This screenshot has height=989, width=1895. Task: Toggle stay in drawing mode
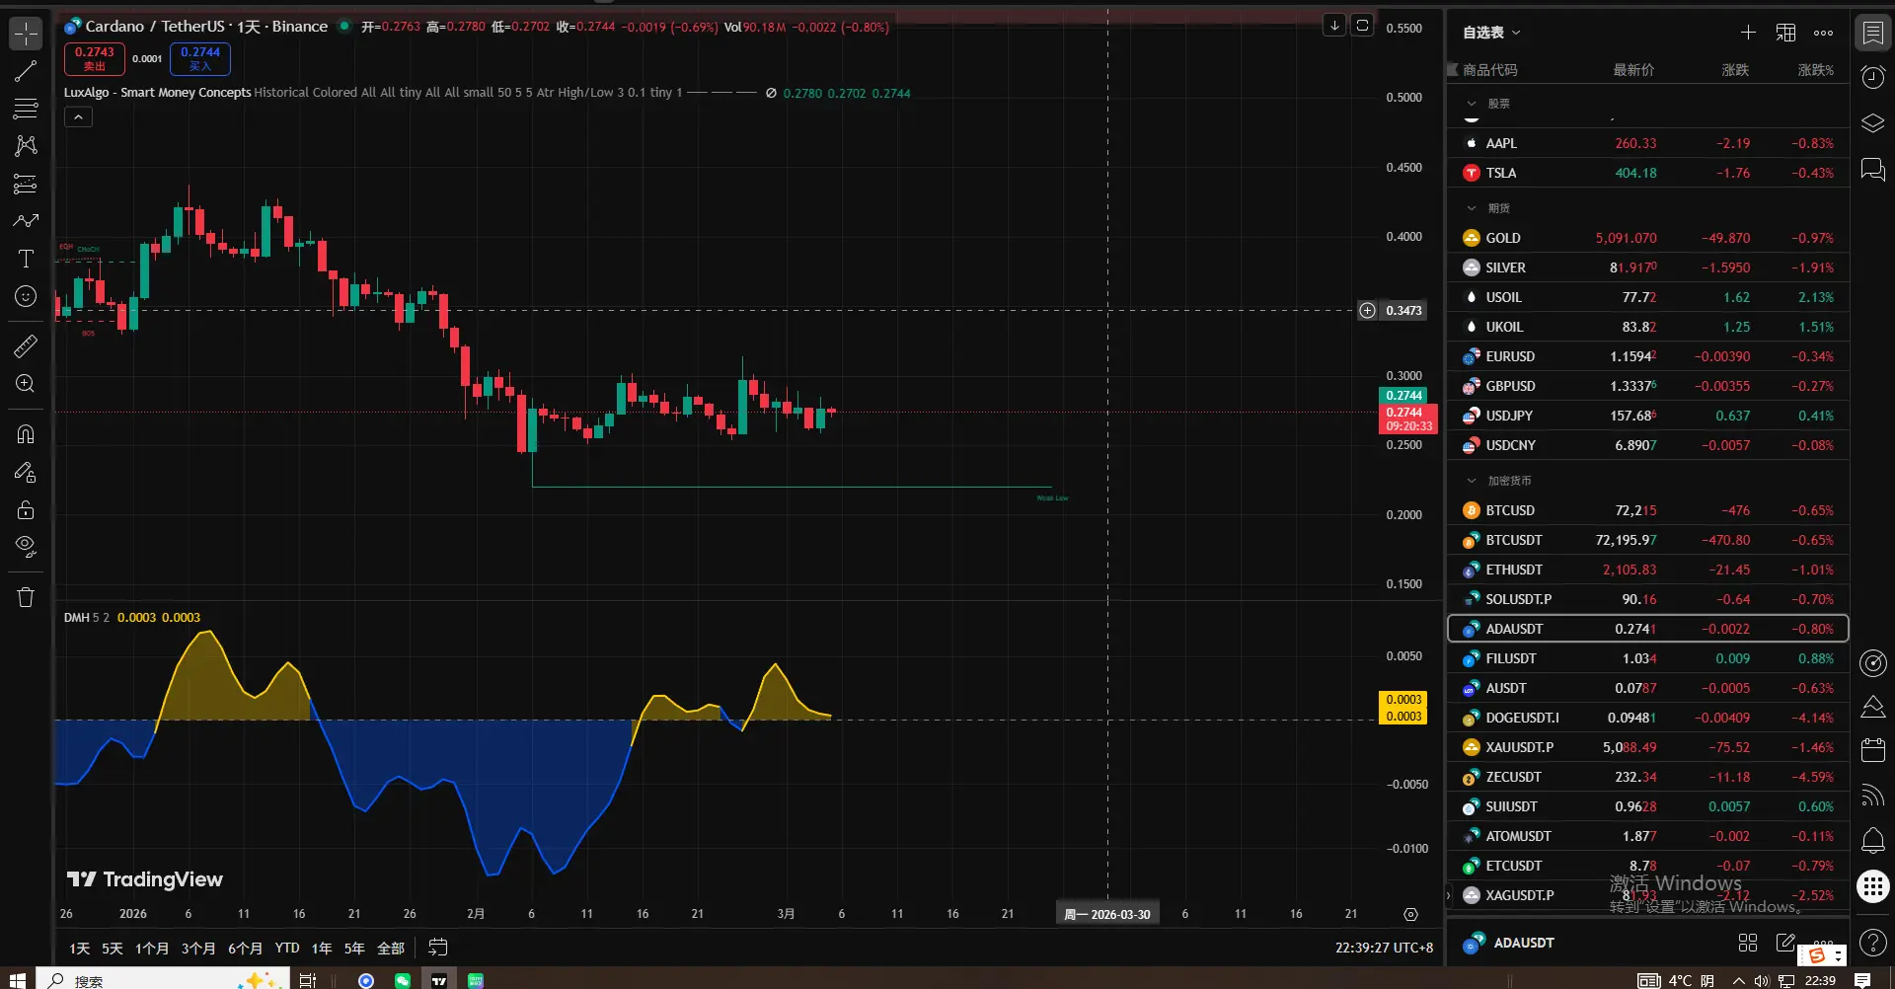click(26, 472)
